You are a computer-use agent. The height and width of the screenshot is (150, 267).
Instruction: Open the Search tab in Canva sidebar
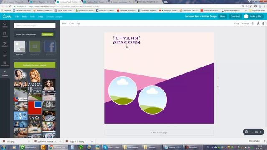coord(5,25)
